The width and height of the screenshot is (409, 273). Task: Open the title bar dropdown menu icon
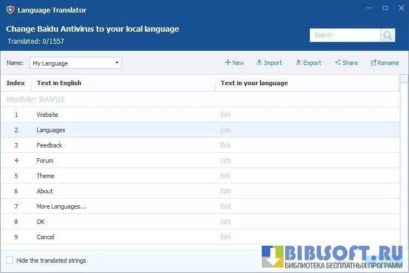[x=370, y=9]
